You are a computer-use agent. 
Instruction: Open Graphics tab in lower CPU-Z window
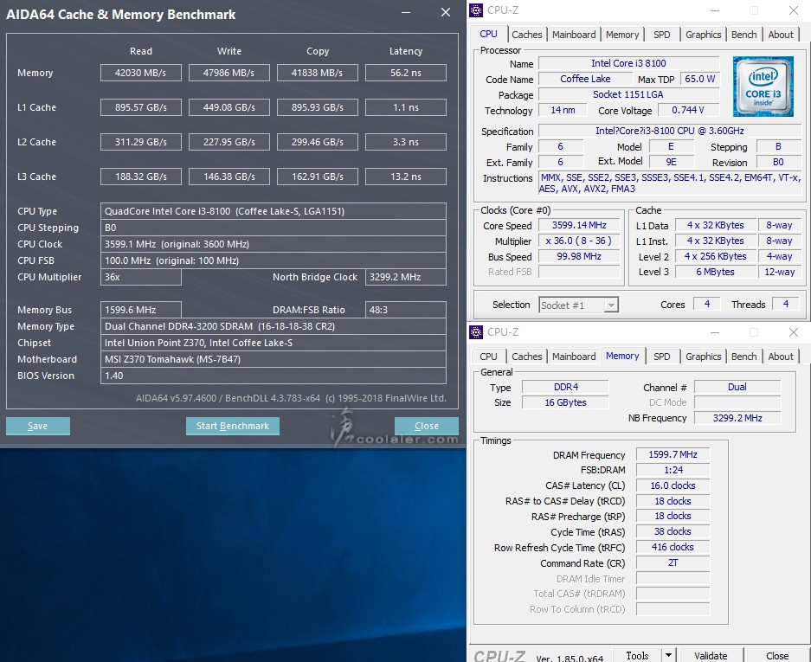point(703,357)
